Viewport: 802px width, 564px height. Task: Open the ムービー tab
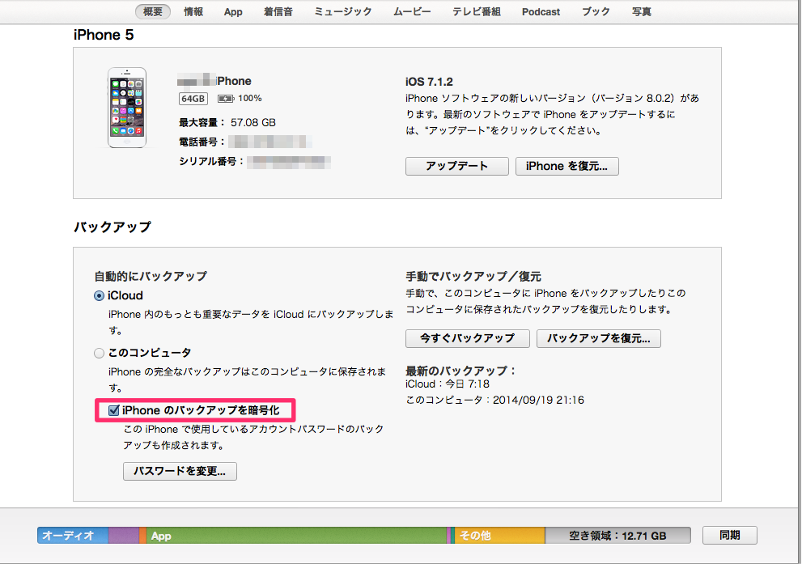click(412, 11)
